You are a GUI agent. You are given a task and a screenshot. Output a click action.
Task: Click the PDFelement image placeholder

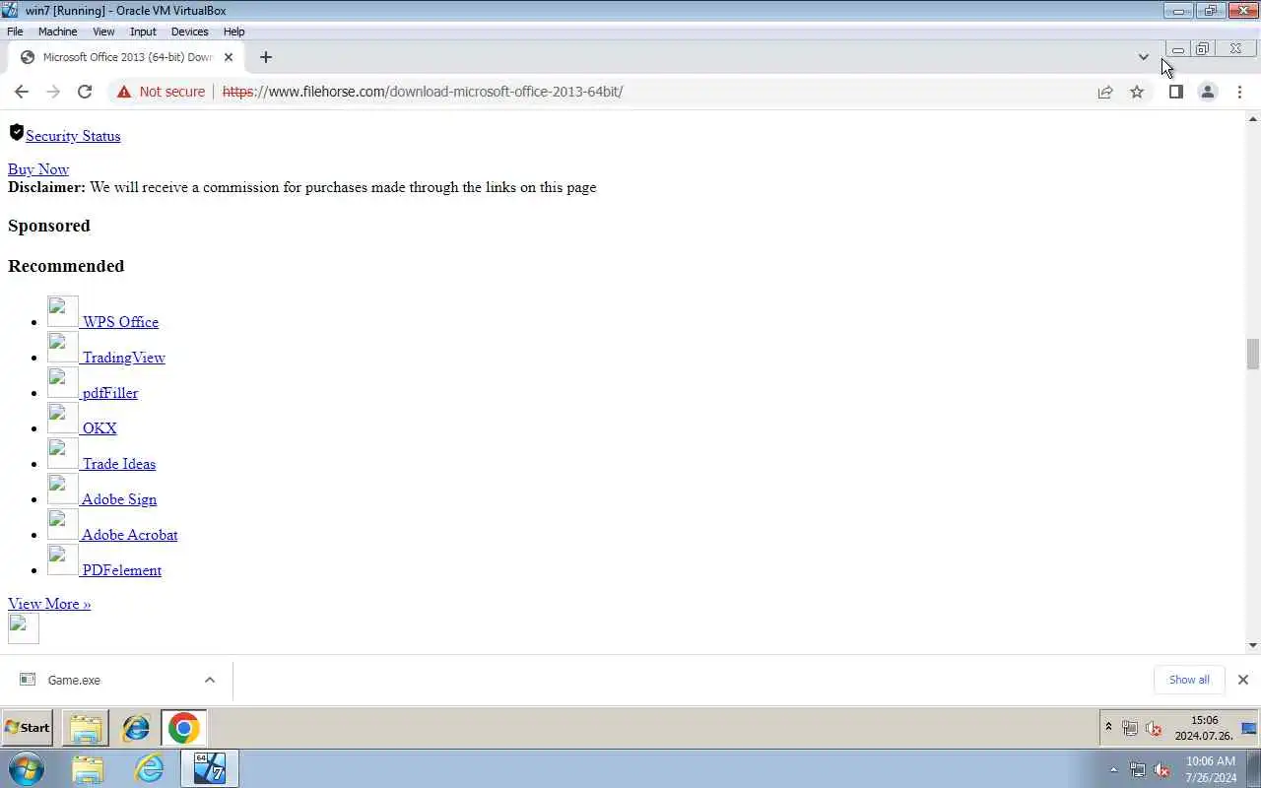[x=63, y=559]
